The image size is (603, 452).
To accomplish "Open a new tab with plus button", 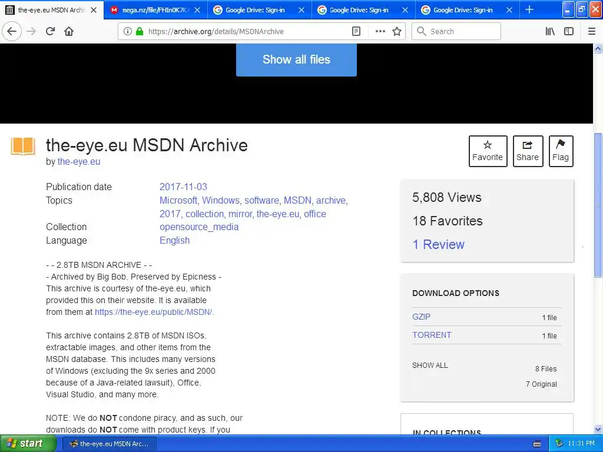I will click(529, 9).
